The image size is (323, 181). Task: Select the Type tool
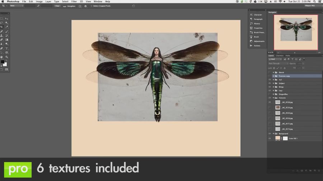[6, 48]
